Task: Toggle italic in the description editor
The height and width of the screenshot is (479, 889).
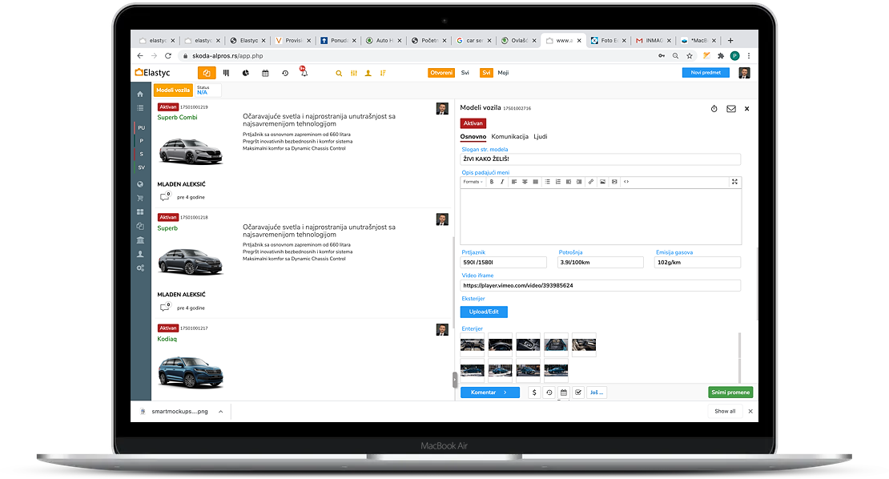Action: 502,182
